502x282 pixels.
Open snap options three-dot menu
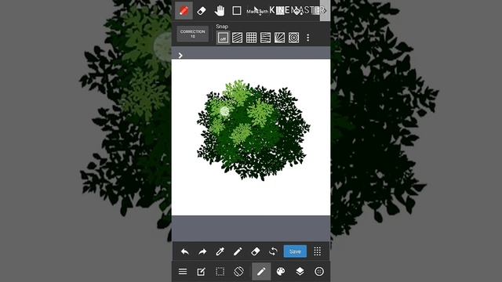308,38
